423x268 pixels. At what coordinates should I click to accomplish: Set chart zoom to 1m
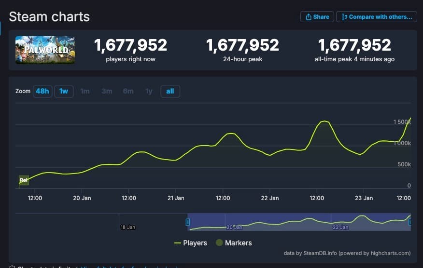(x=85, y=91)
